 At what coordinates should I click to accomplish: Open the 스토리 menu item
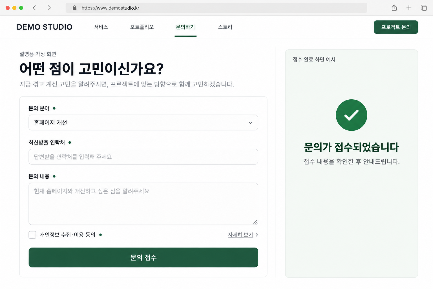(225, 27)
